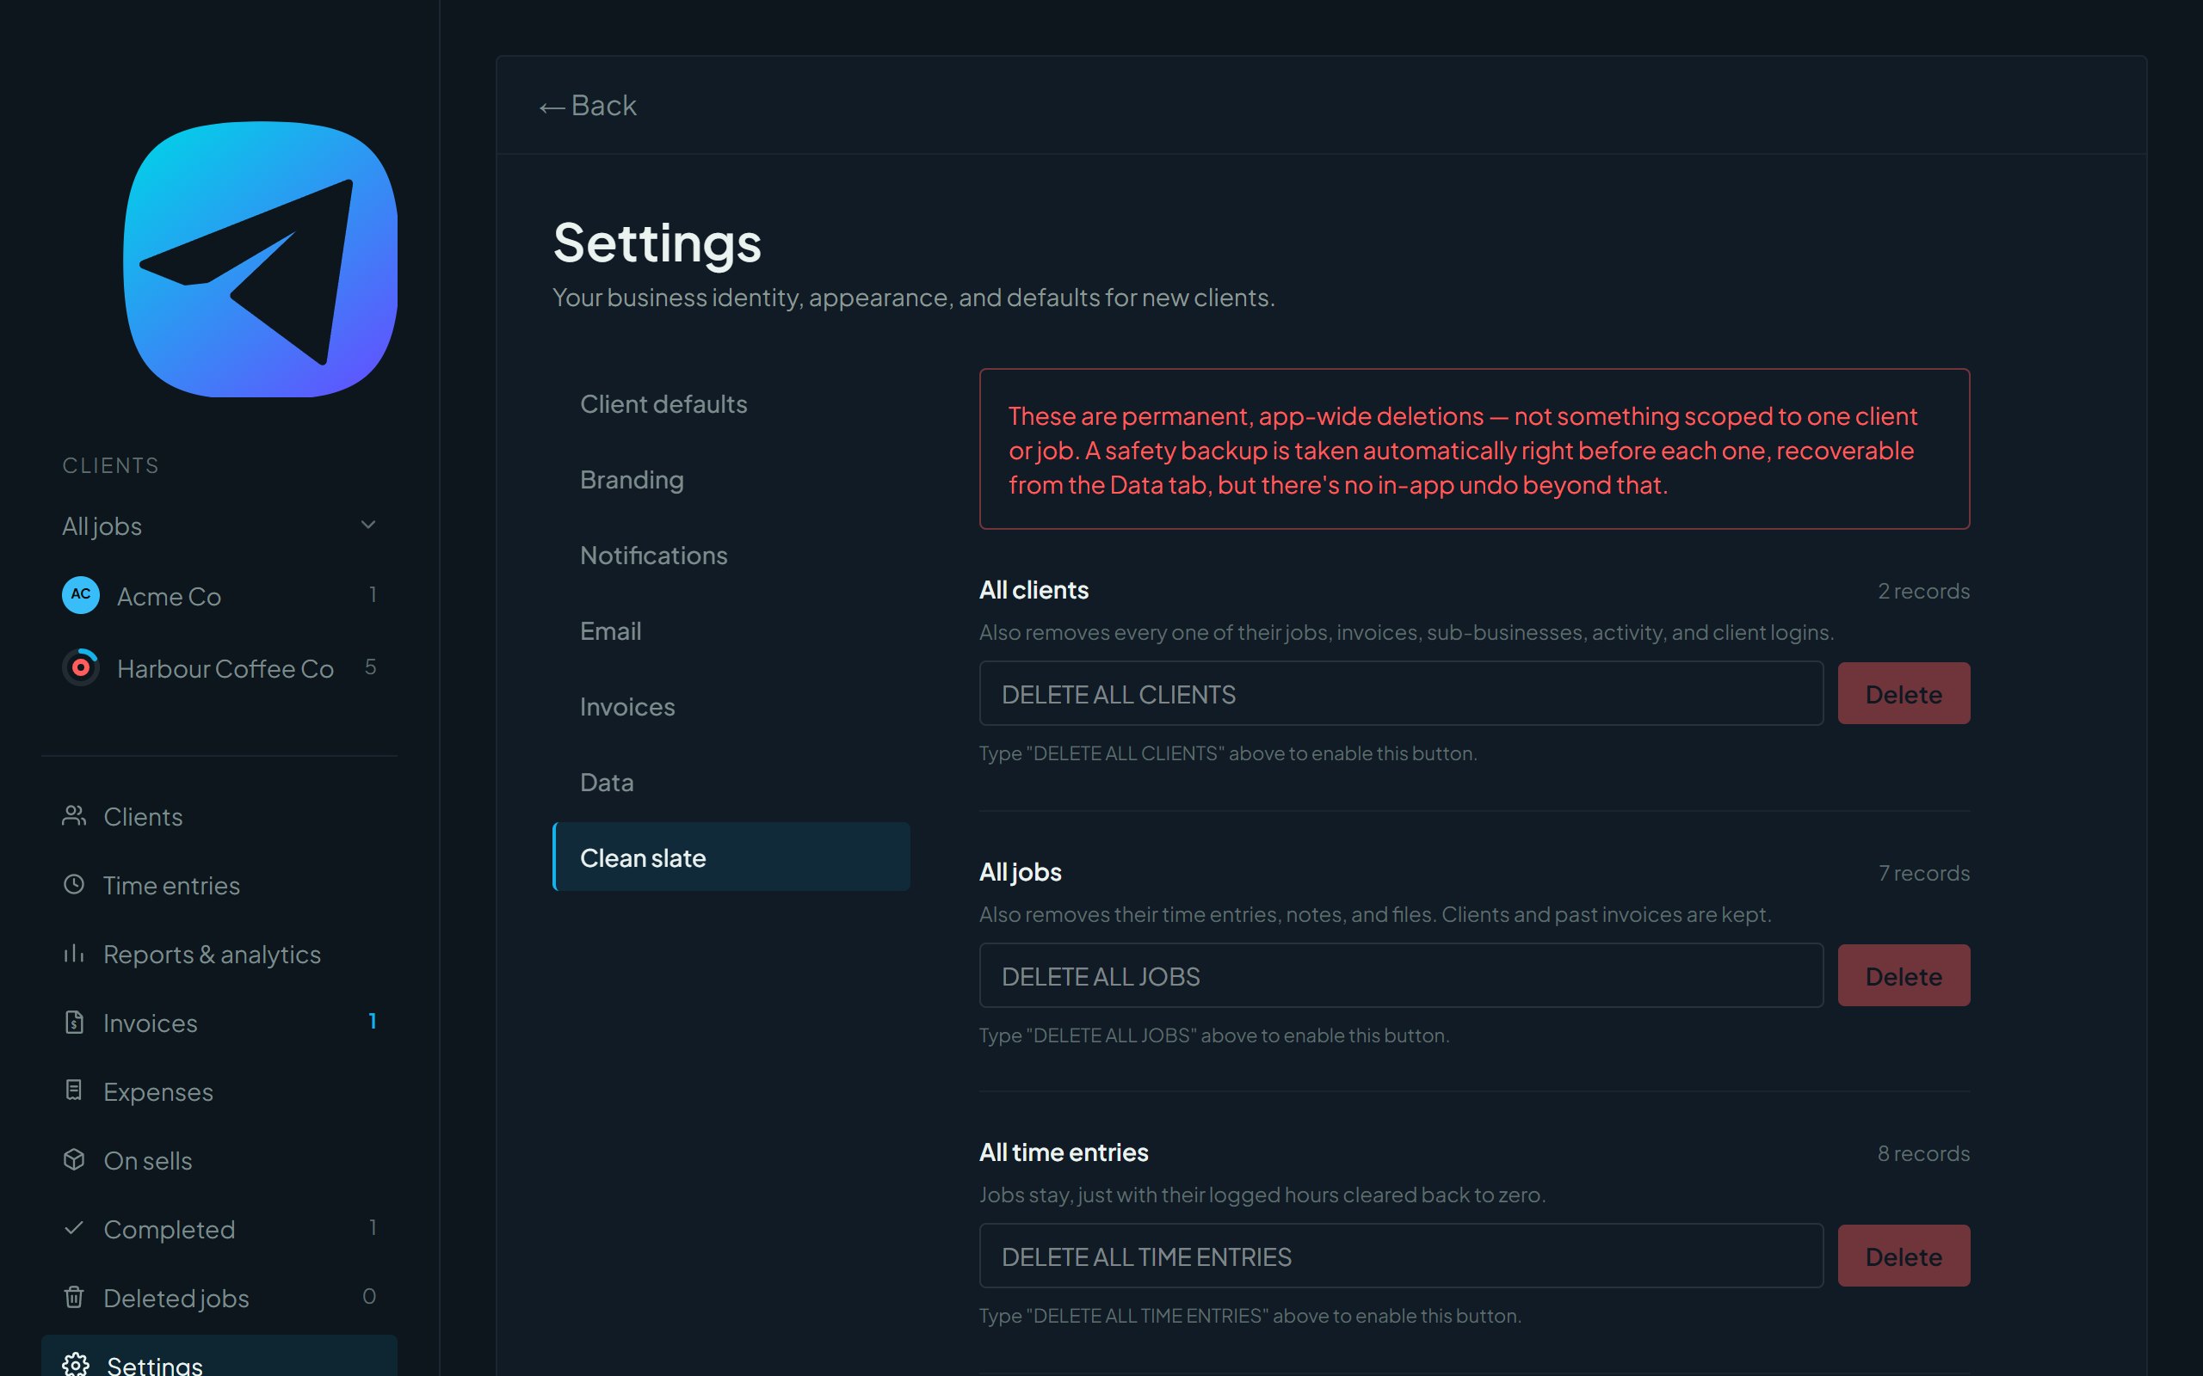Select the Clean slate tab
Screen dimensions: 2203x1376
[x=731, y=857]
